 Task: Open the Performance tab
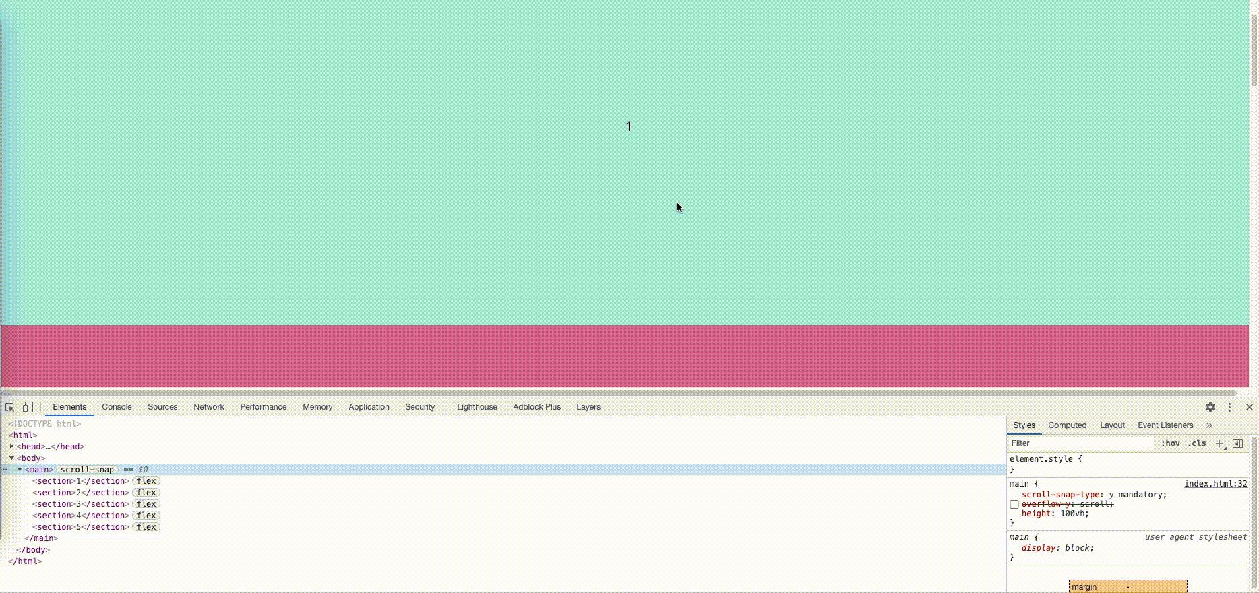tap(264, 407)
